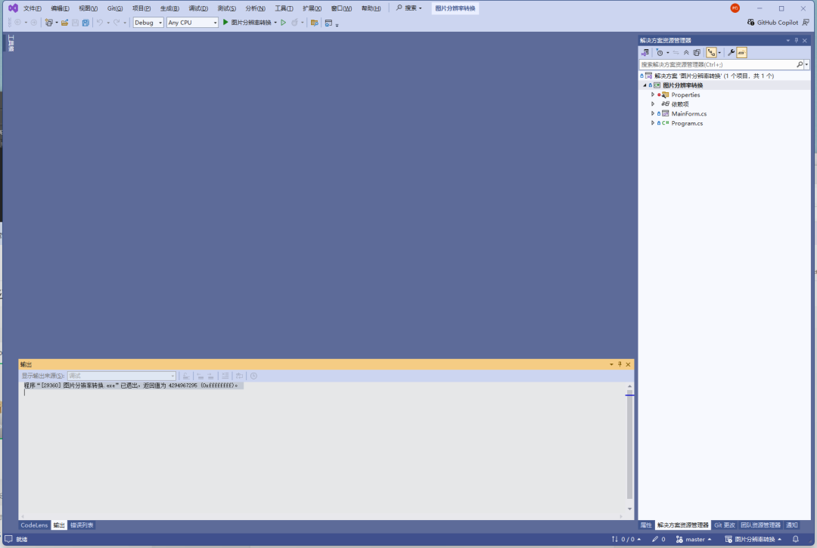This screenshot has height=548, width=817.
Task: Click the window layout toolbar icon
Action: coord(328,23)
